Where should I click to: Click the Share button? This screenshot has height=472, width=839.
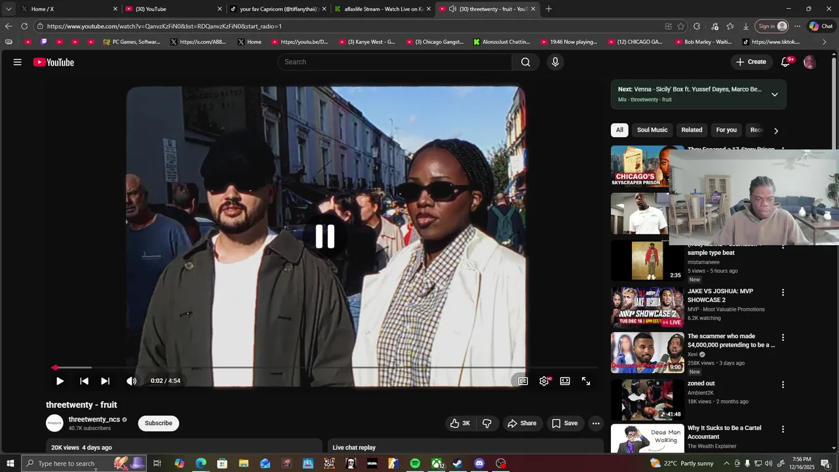[x=522, y=423]
